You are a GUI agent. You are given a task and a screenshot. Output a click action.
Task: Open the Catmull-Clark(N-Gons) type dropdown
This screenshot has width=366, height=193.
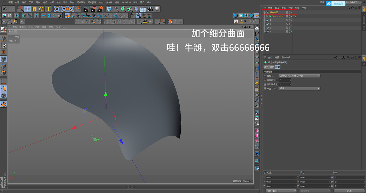[299, 76]
